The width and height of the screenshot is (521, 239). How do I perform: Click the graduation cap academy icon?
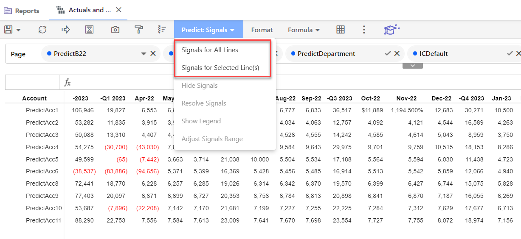point(391,30)
